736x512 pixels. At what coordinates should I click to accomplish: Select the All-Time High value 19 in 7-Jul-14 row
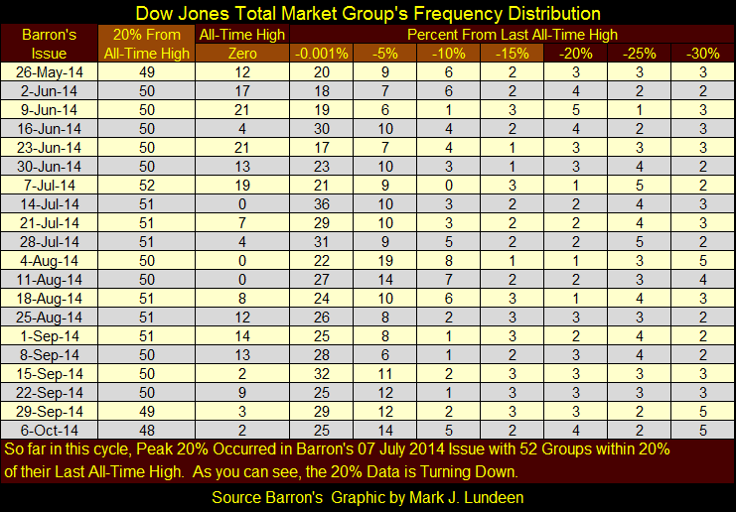coord(242,185)
